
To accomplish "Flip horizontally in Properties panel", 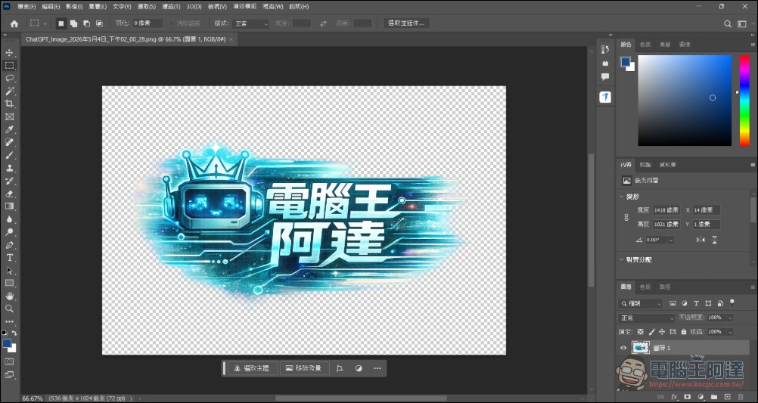I will [x=700, y=240].
